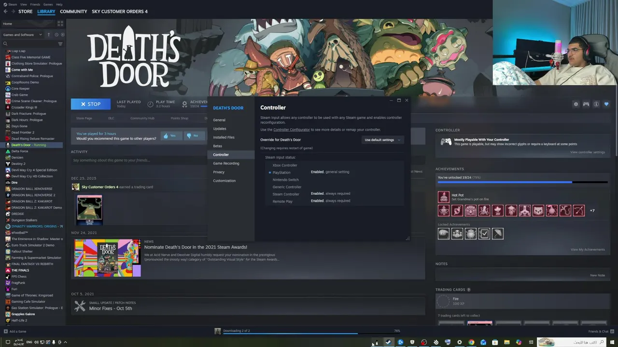Open the View menu

coord(23,4)
